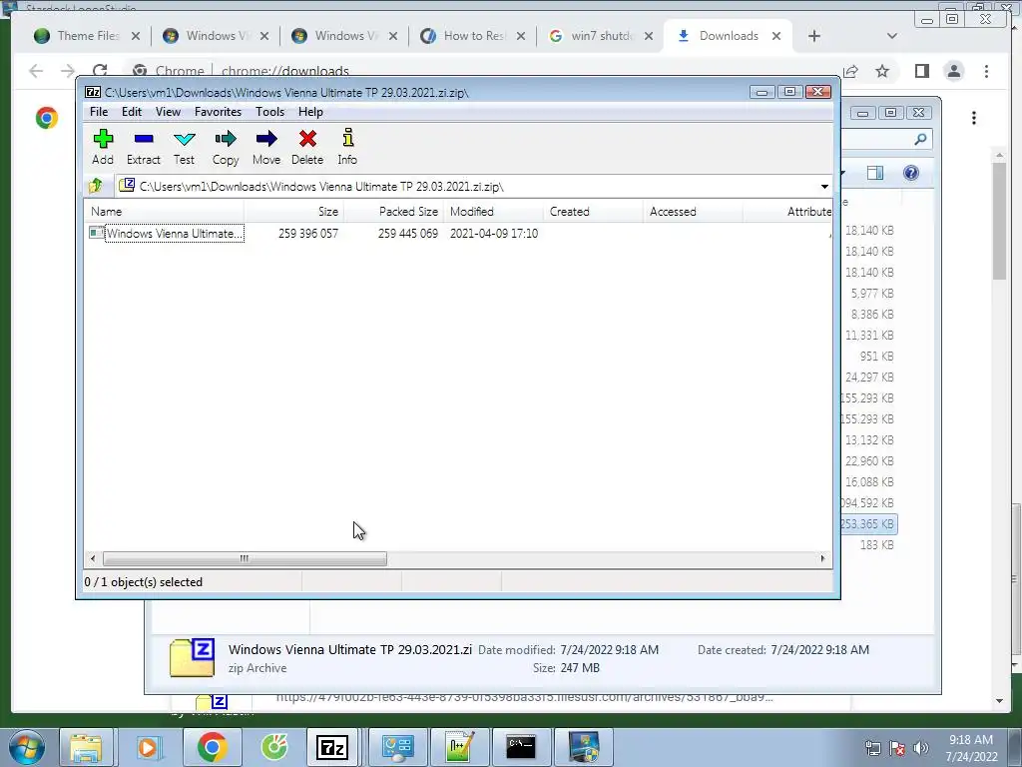Sort by the Accessed column header
Image resolution: width=1022 pixels, height=767 pixels.
[693, 212]
